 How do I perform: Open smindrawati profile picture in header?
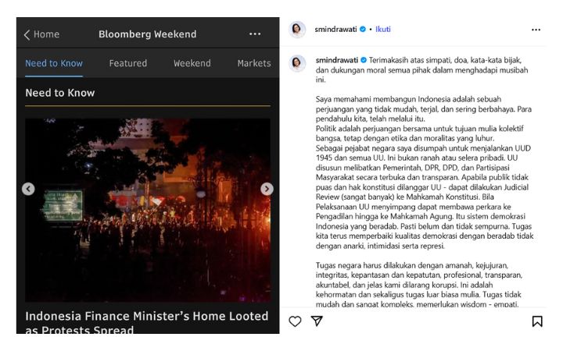[x=297, y=30]
